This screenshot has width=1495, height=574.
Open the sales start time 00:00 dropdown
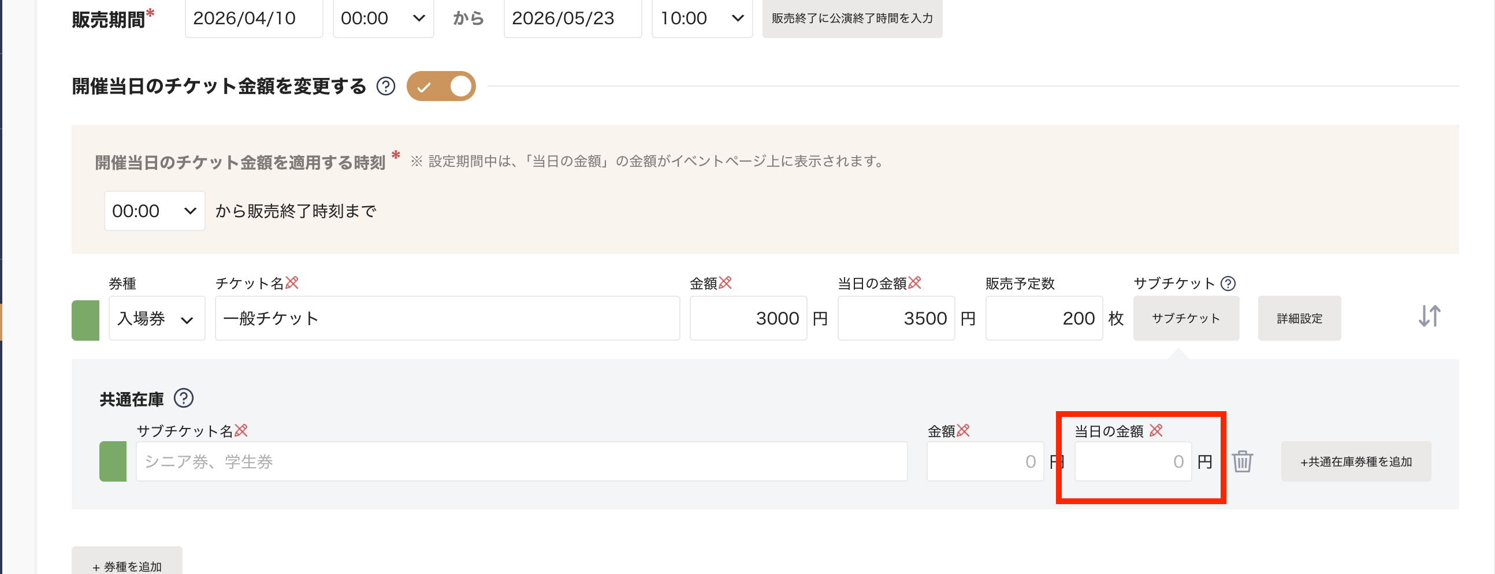[382, 18]
